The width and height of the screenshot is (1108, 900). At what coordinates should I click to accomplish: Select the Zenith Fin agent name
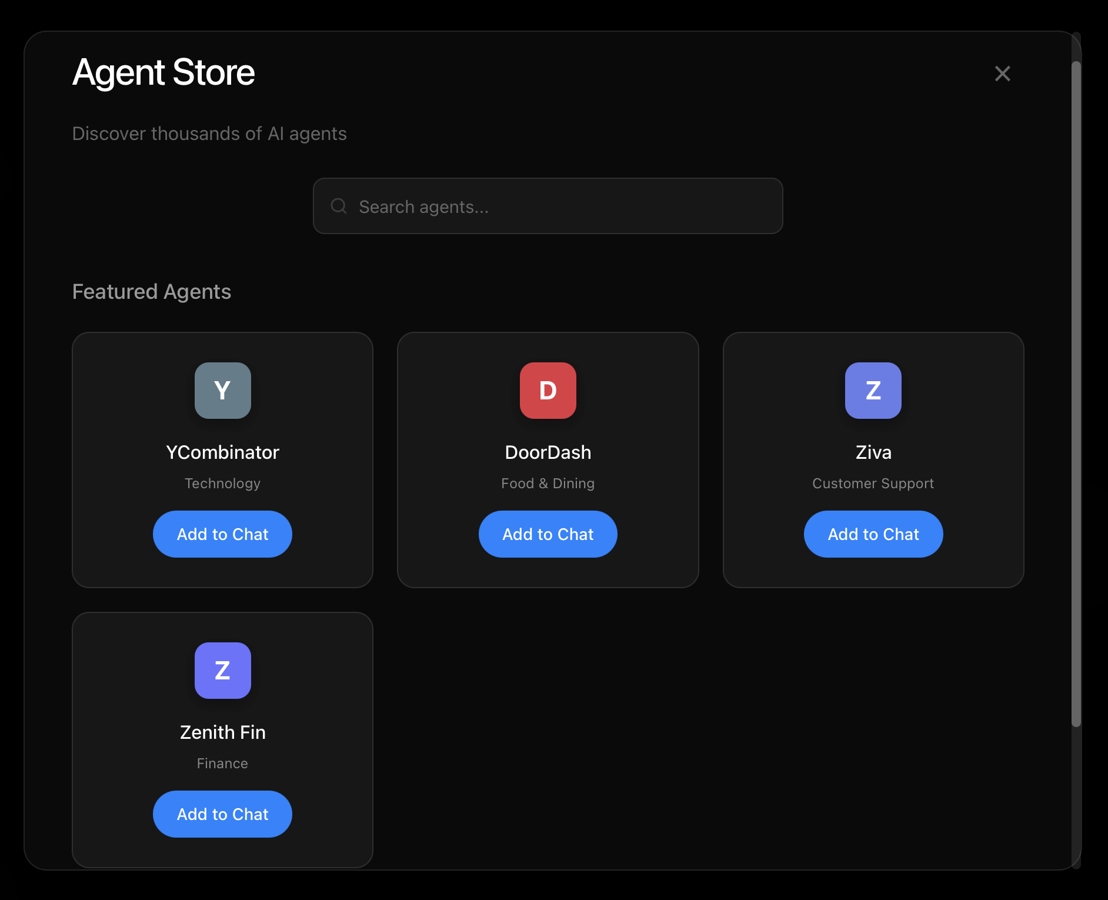point(223,732)
